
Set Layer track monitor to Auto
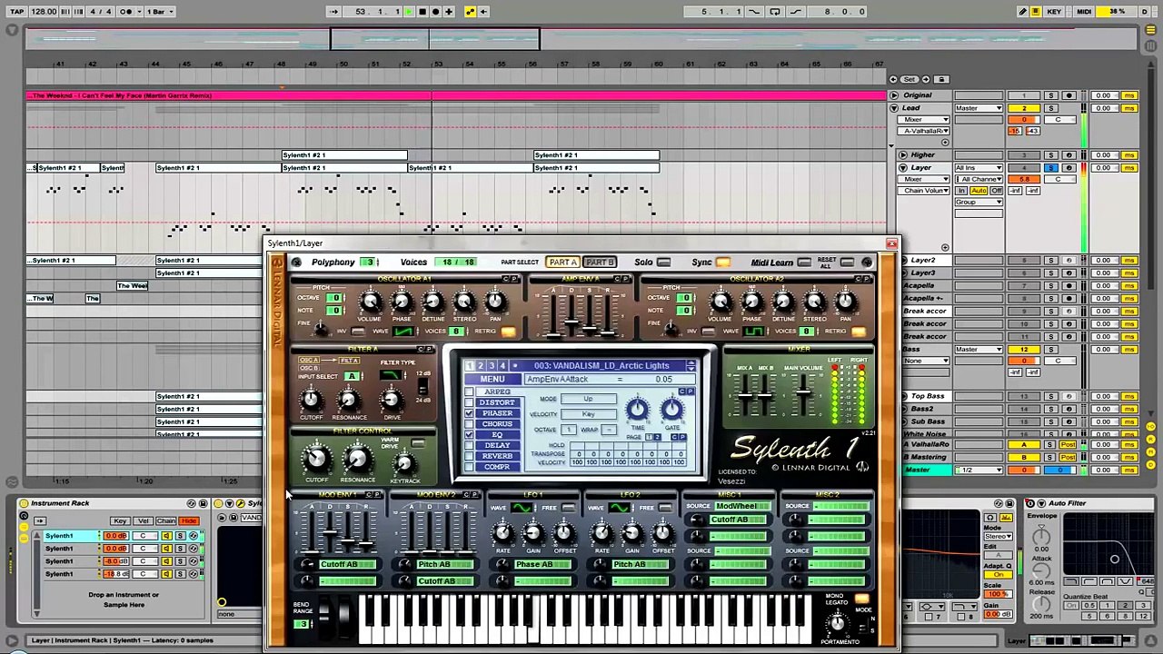coord(978,191)
